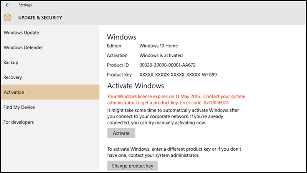Open Windows Update section
Screen dimensions: 307x173
pyautogui.click(x=50, y=33)
